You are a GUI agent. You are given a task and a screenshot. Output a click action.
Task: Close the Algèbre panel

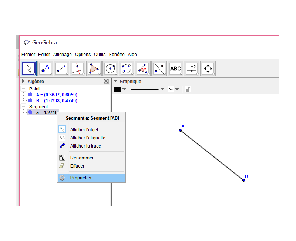[106, 81]
